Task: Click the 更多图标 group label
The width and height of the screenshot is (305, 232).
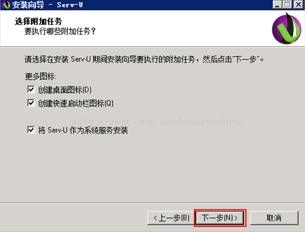Action: click(x=41, y=76)
